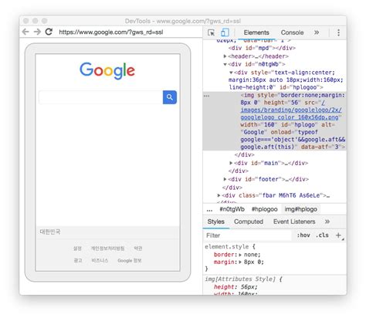This screenshot has height=318, width=366.
Task: Activate the inspect element picker icon
Action: pos(212,32)
